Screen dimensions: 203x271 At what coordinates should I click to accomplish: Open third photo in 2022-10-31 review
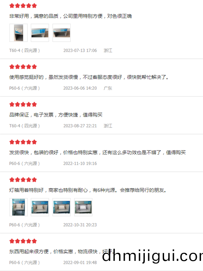tap(62, 207)
